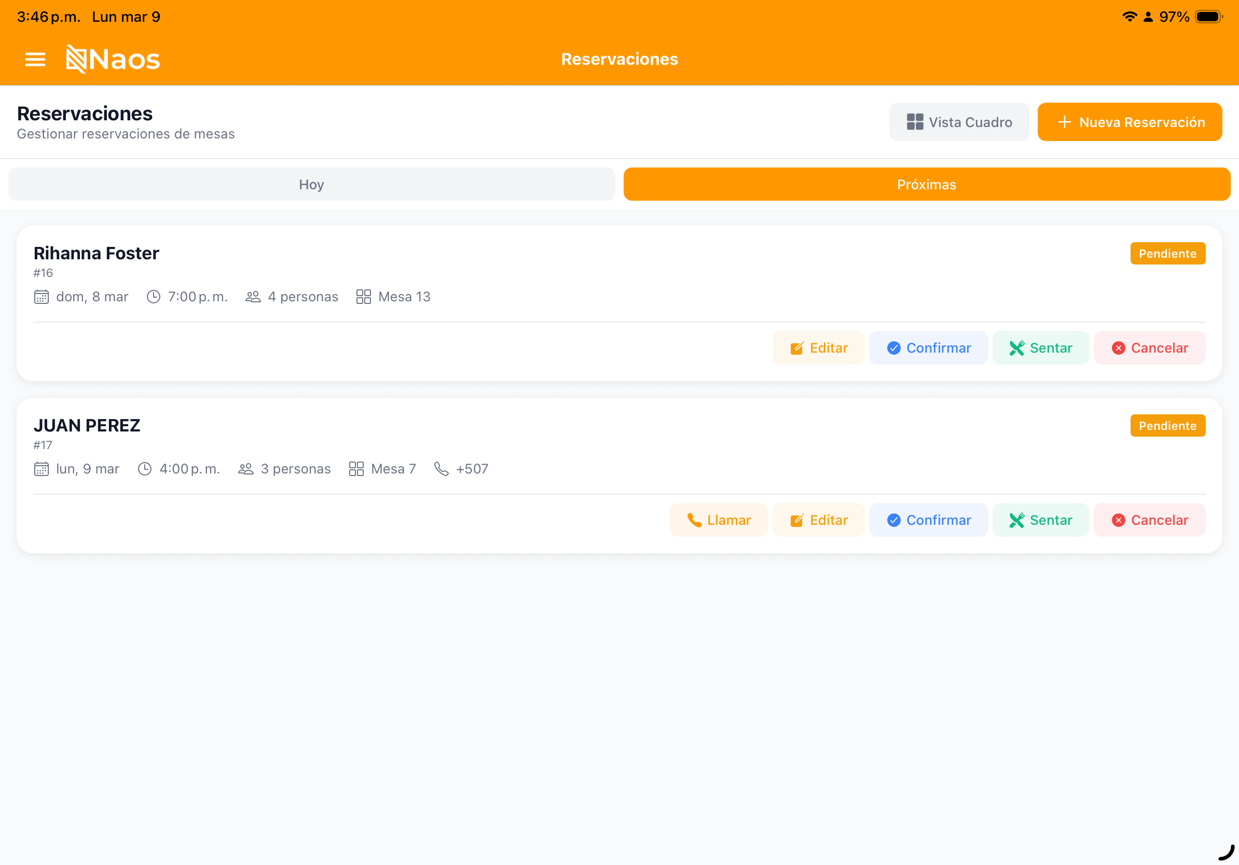Confirm JUAN PEREZ's reservation
This screenshot has width=1239, height=865.
coord(928,520)
